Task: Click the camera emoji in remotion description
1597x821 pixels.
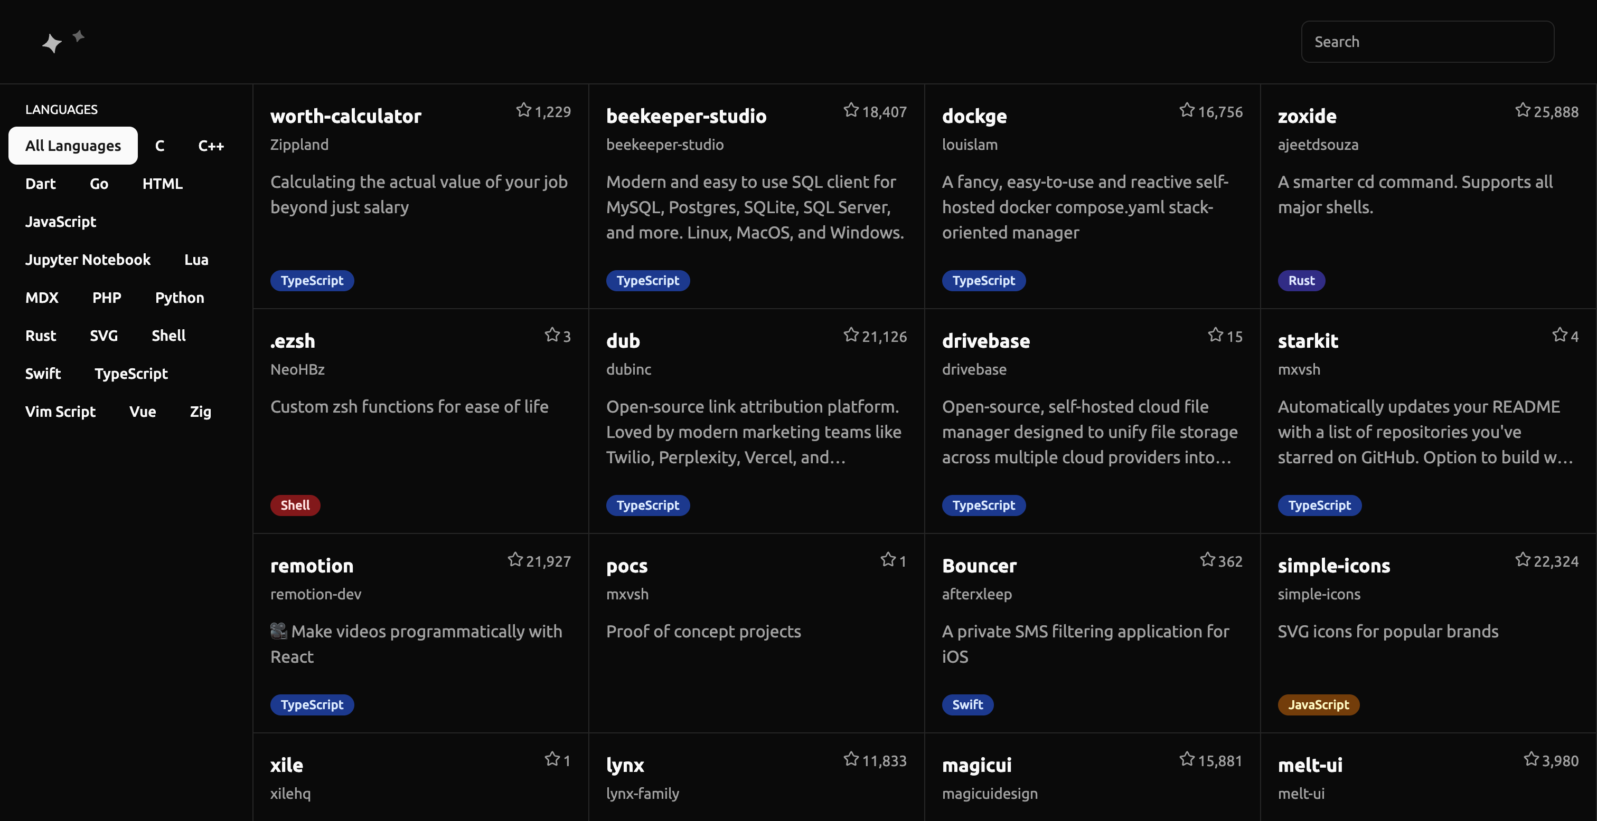Action: tap(279, 632)
